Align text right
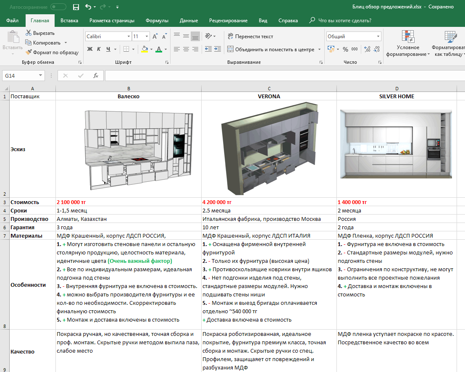Screen dimensions: 465x372 (x=195, y=49)
